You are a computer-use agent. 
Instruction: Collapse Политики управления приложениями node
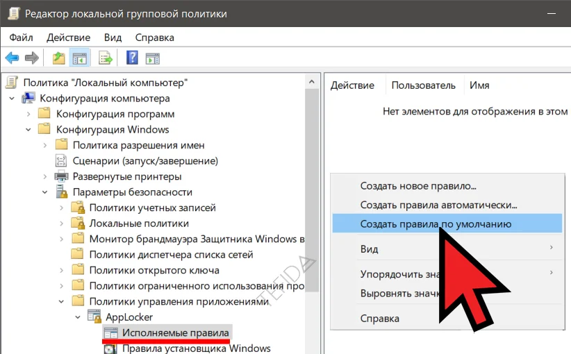[62, 302]
